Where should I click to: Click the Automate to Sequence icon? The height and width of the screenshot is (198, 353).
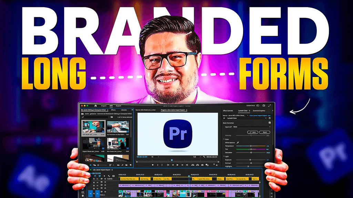click(x=118, y=165)
